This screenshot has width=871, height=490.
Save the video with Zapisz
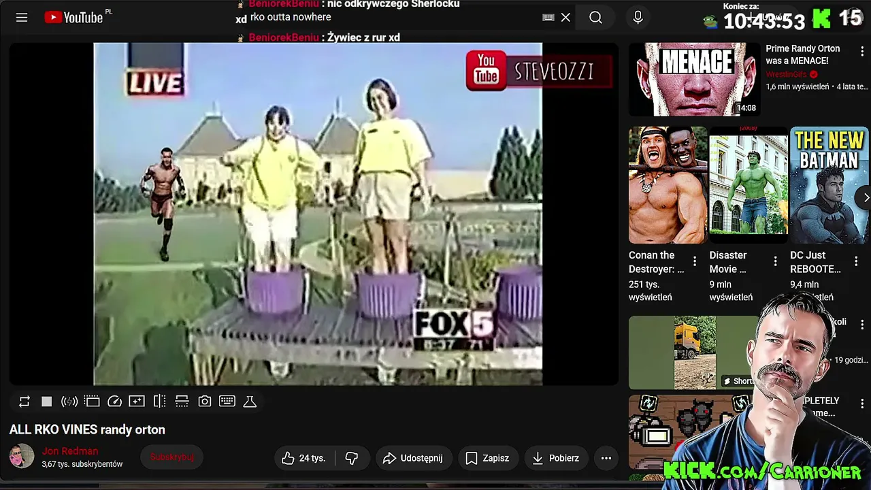(x=487, y=458)
